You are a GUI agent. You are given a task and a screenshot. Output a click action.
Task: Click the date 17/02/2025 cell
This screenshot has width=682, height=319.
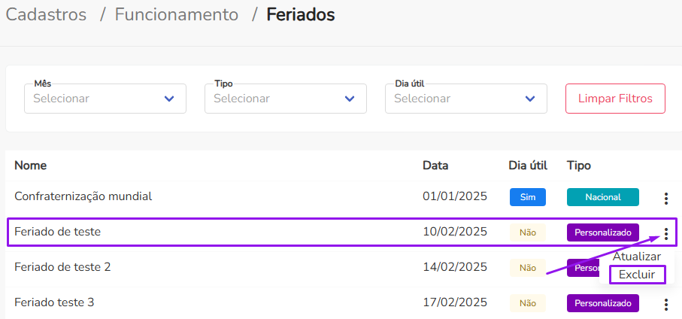click(x=455, y=302)
